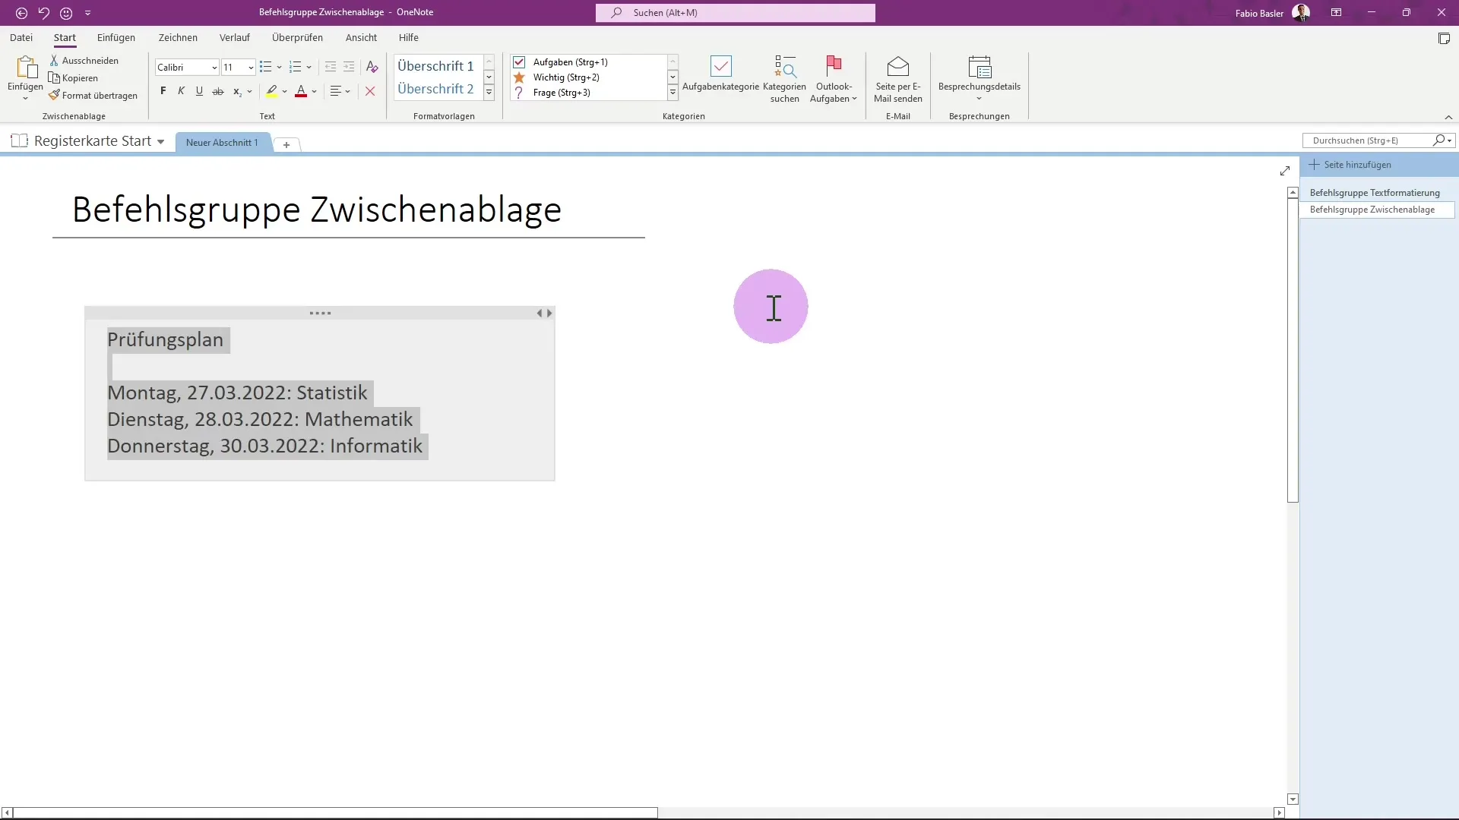The height and width of the screenshot is (820, 1459).
Task: Select page Befehlsgruppe Zwischenablage
Action: 1377,210
